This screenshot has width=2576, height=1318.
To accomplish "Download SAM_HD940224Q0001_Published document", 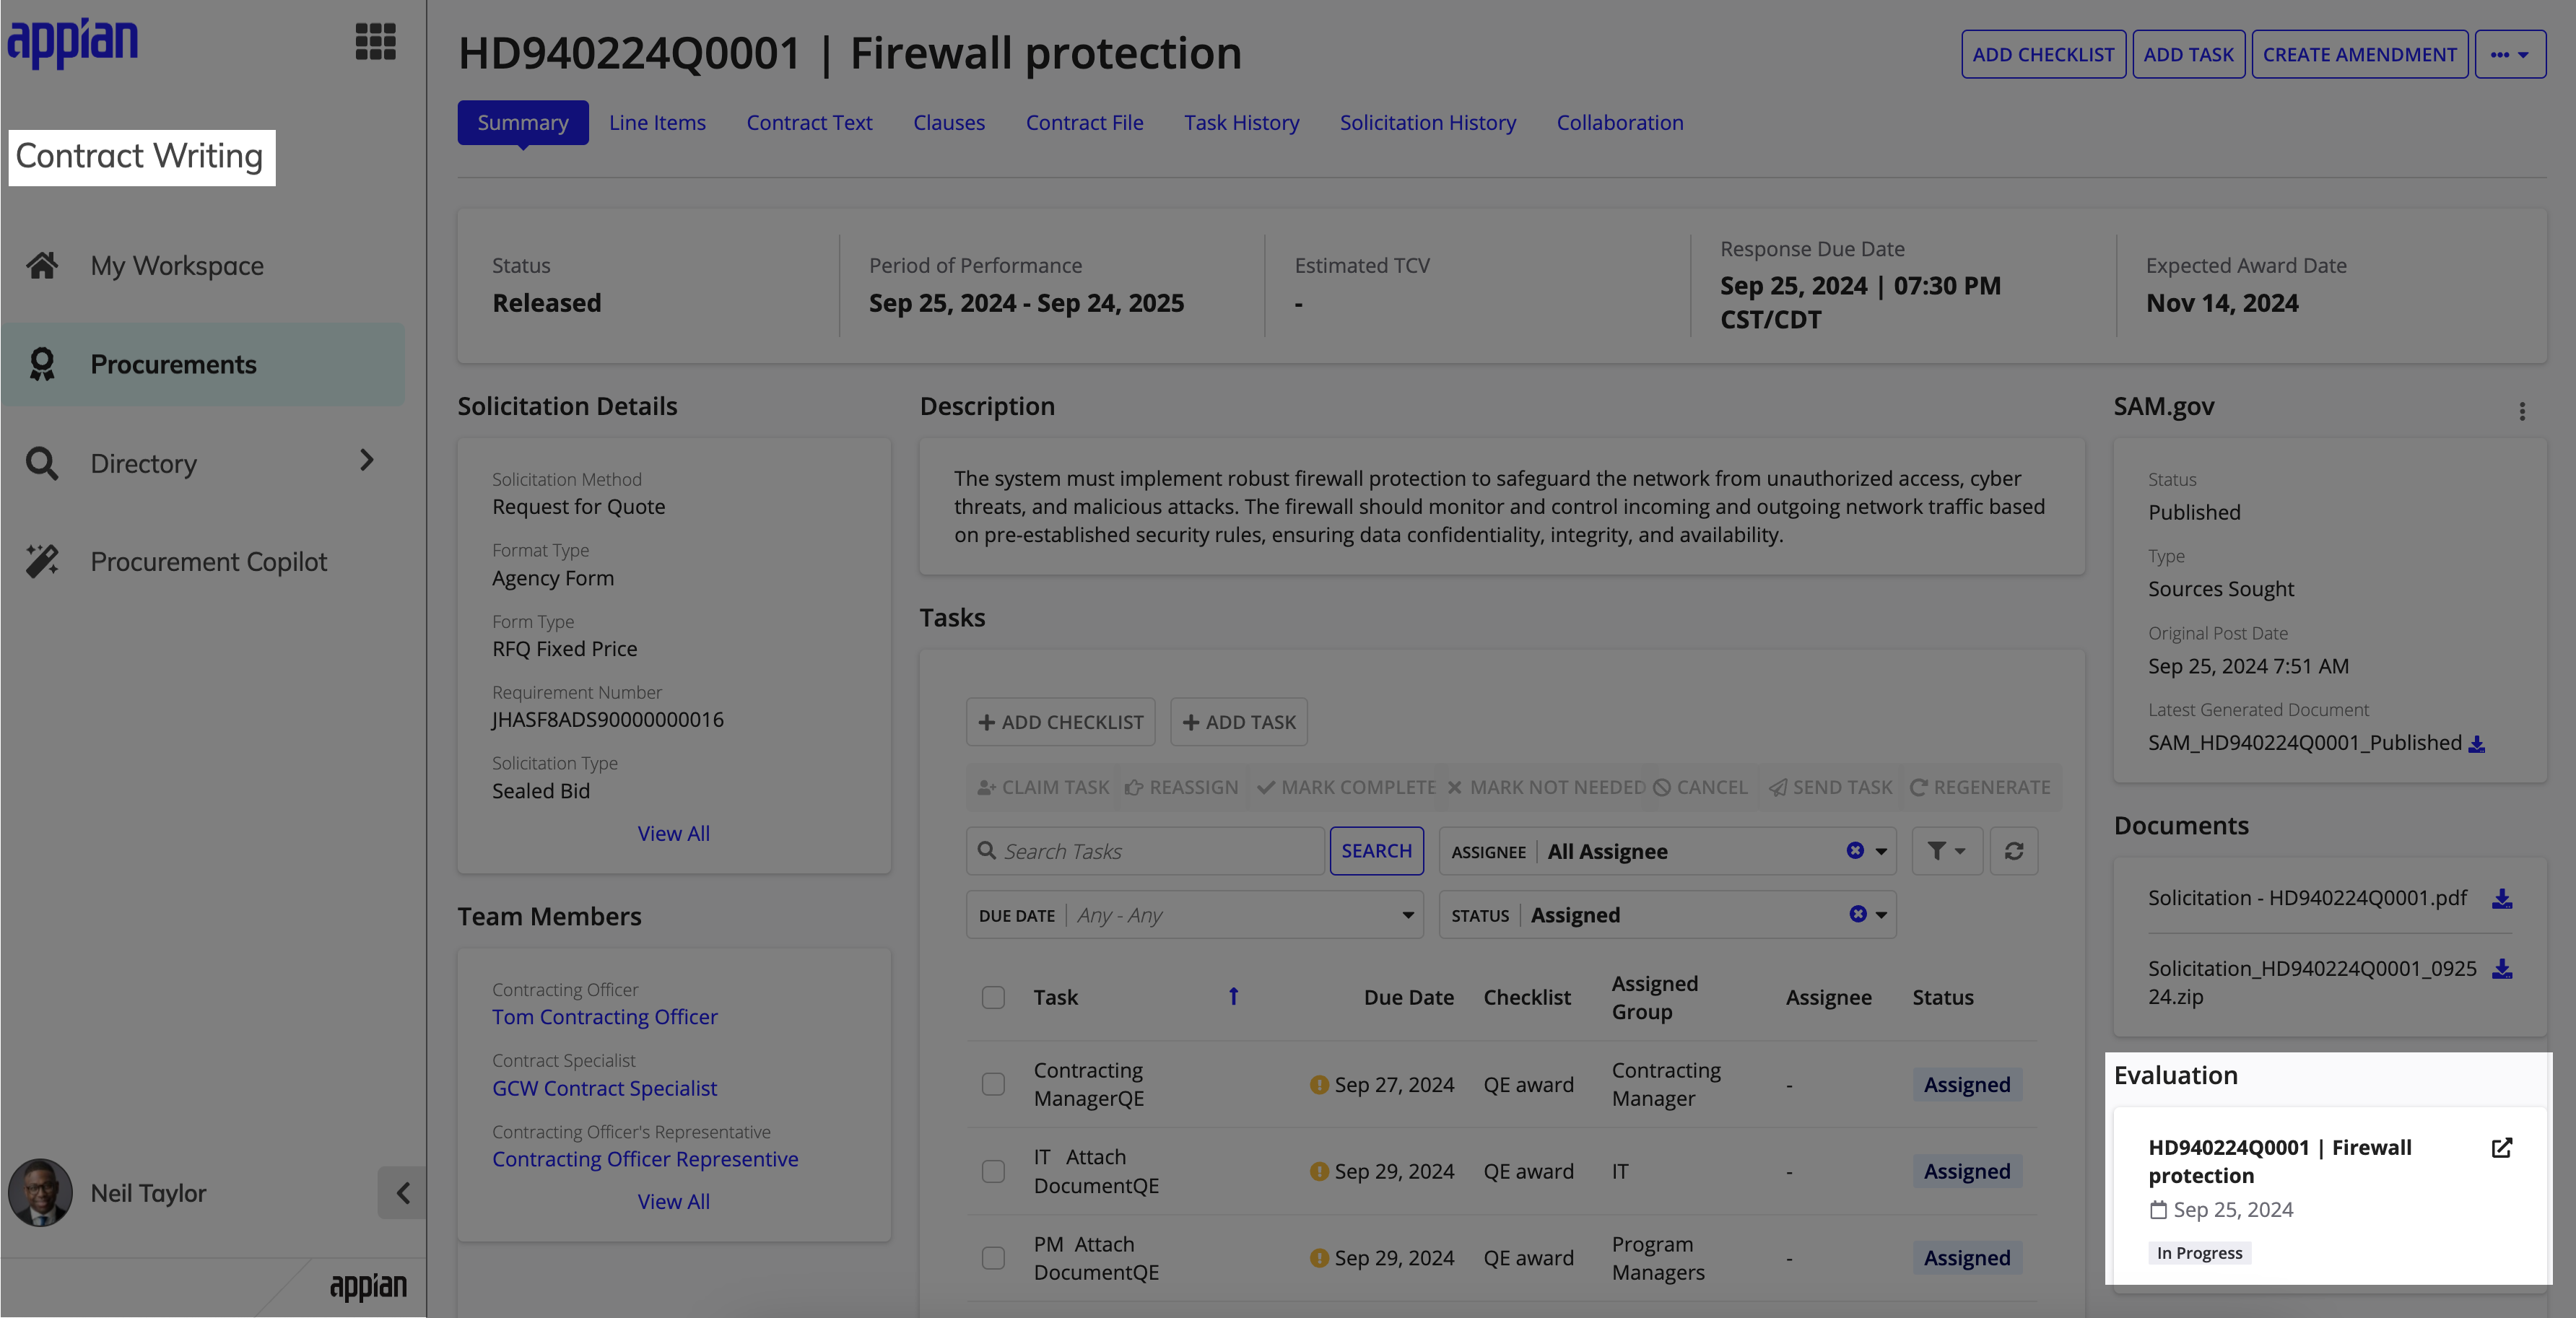I will [2477, 744].
